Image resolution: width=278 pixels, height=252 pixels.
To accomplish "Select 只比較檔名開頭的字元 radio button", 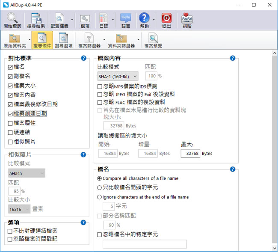I will [100, 187].
